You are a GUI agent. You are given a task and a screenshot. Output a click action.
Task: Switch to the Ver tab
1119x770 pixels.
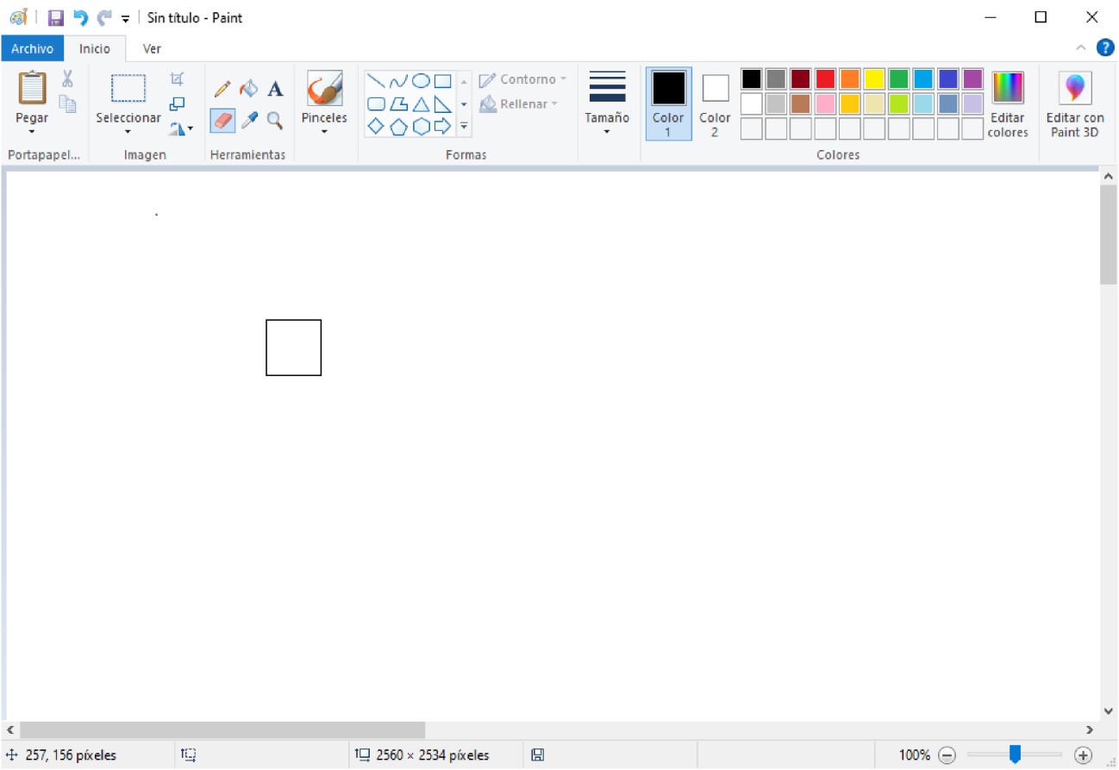point(152,49)
